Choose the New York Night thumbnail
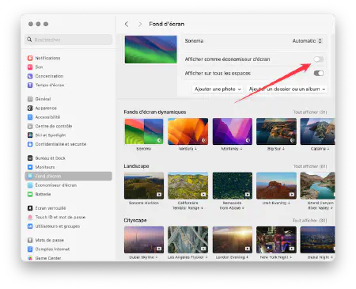 click(276, 240)
